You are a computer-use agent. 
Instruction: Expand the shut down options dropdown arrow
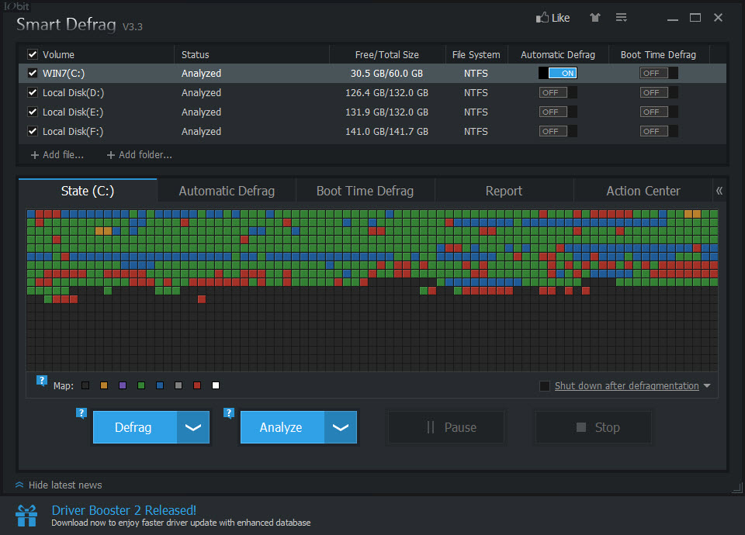pos(707,386)
